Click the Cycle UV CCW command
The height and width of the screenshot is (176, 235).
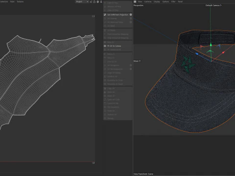[113, 100]
